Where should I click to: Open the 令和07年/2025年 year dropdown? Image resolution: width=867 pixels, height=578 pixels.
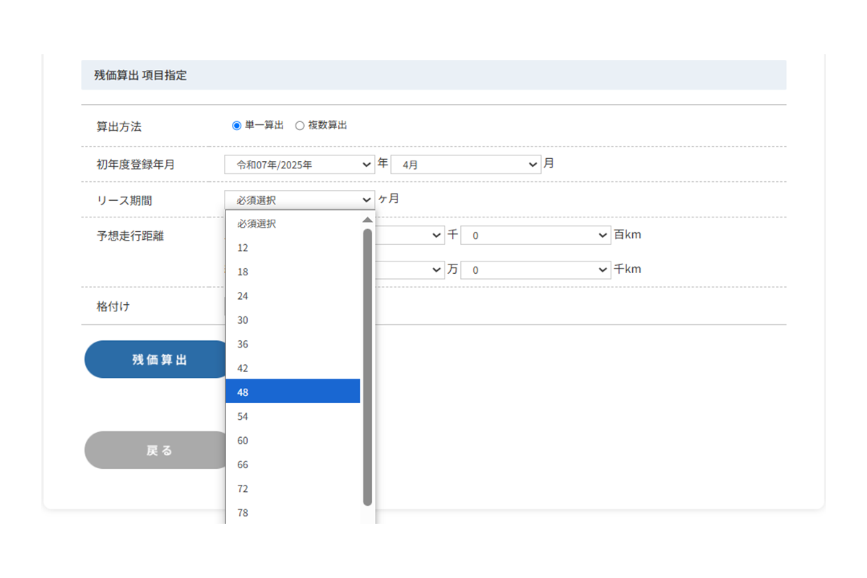(300, 165)
